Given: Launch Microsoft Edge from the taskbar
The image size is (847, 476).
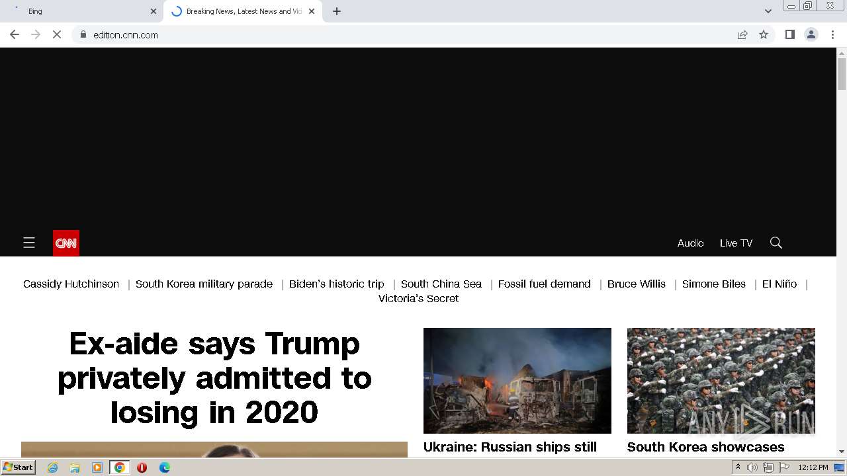Looking at the screenshot, I should (165, 467).
